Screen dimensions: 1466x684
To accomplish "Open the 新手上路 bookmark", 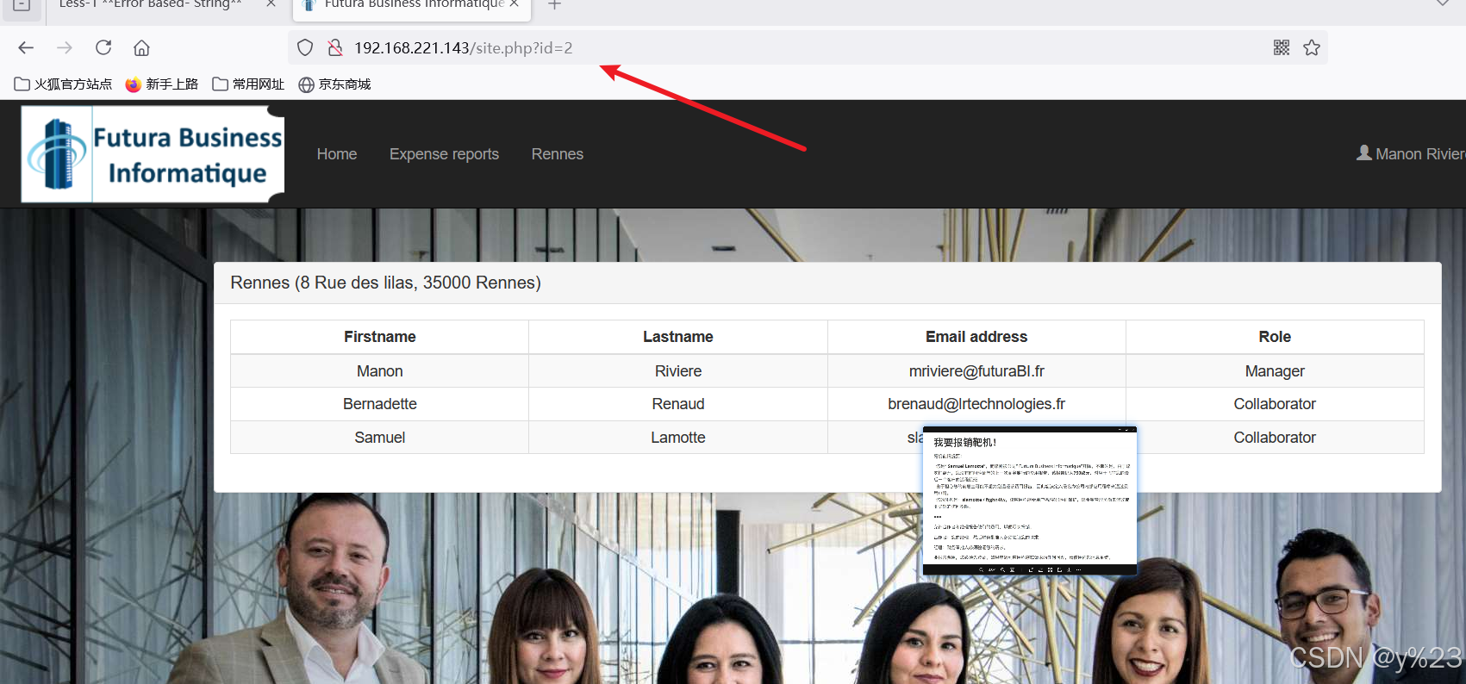I will click(161, 84).
